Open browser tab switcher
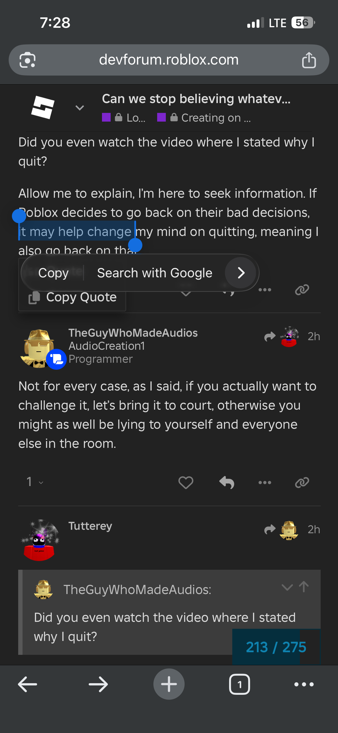 (239, 684)
